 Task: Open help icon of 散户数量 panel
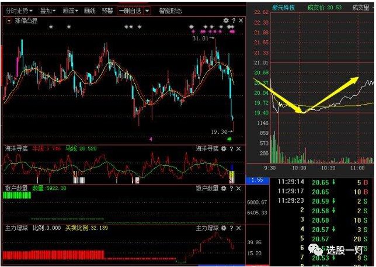click(x=231, y=189)
